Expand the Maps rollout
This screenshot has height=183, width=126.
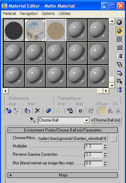coord(63,175)
